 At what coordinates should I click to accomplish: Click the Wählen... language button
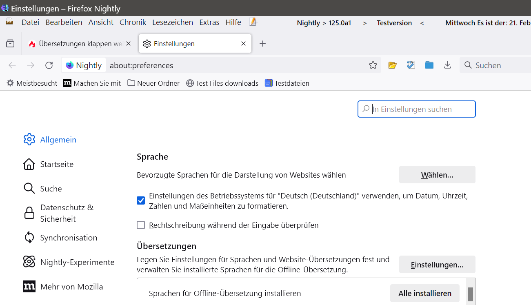click(x=437, y=175)
